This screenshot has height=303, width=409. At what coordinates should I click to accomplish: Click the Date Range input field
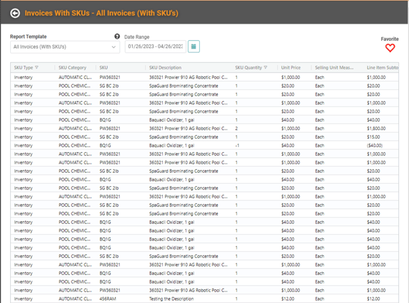pyautogui.click(x=155, y=46)
